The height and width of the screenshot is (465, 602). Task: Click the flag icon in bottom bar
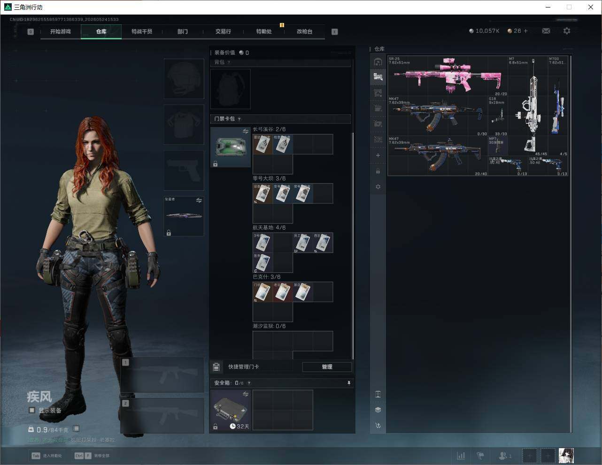480,456
